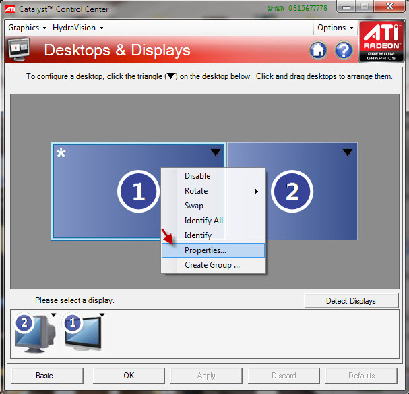
Task: Open triangle menu of flat panel display 1
Action: [102, 315]
